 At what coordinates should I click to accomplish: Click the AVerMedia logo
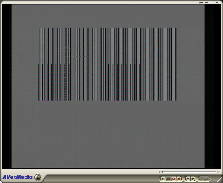(x=18, y=177)
